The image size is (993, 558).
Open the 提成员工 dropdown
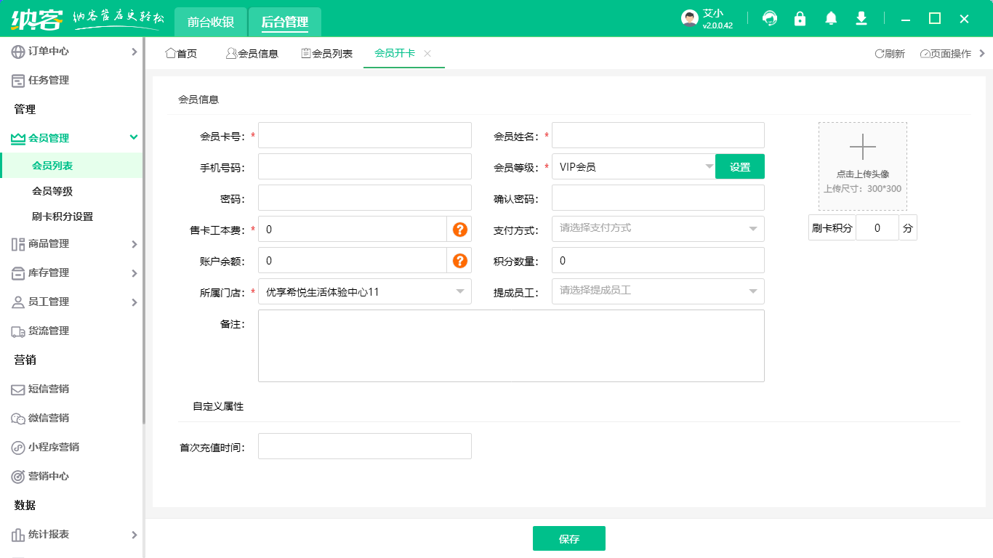click(658, 291)
